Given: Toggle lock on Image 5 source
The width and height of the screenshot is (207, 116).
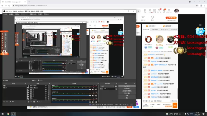Looking at the screenshot, I should pos(48,90).
